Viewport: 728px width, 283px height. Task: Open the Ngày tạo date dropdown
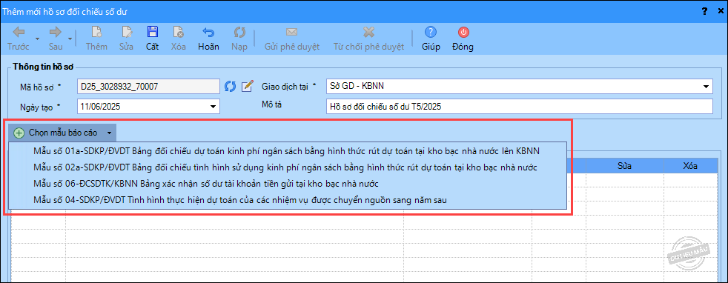point(213,106)
